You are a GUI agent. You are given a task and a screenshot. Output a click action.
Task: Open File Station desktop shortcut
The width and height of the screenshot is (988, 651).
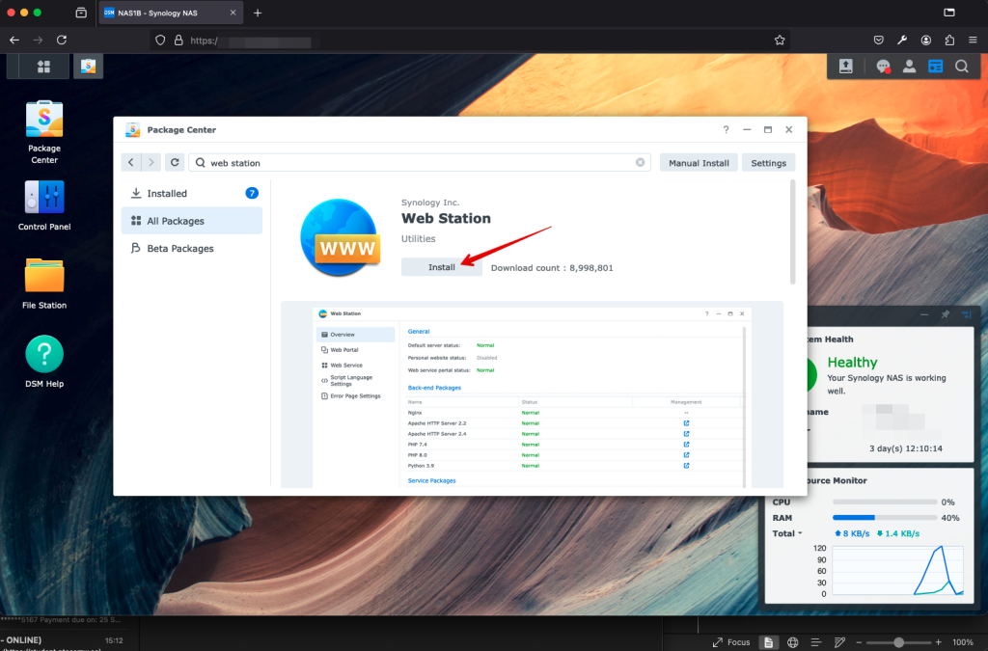pos(44,284)
